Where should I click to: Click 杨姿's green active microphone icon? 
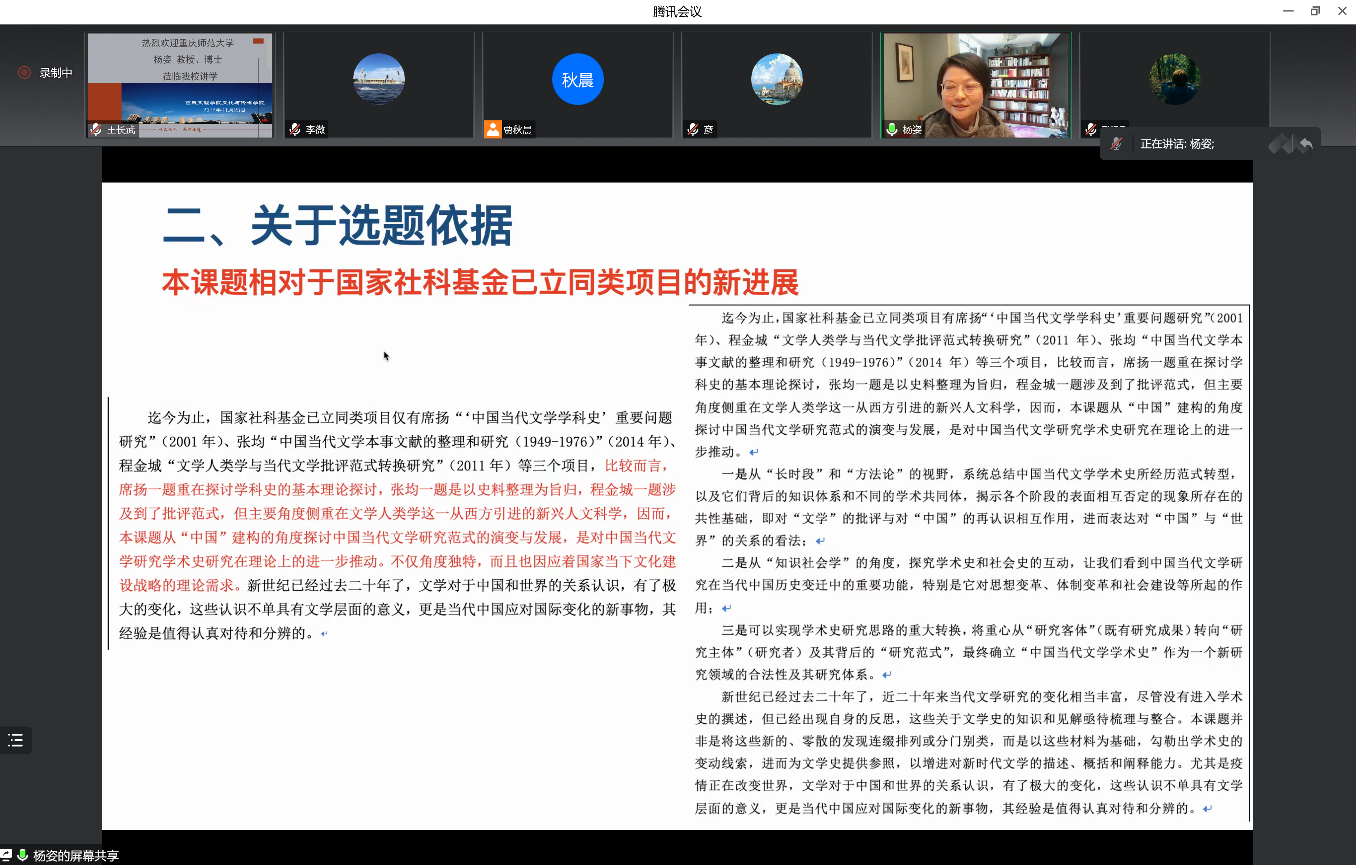coord(891,129)
